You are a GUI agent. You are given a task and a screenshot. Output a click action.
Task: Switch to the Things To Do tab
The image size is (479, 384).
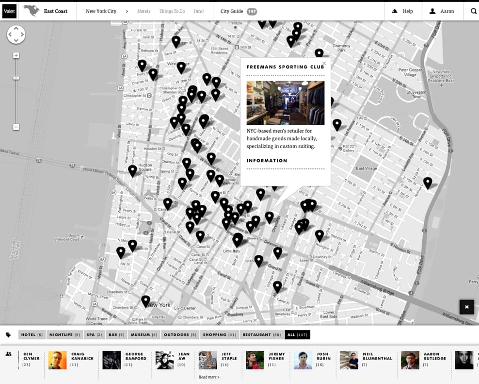click(x=172, y=11)
